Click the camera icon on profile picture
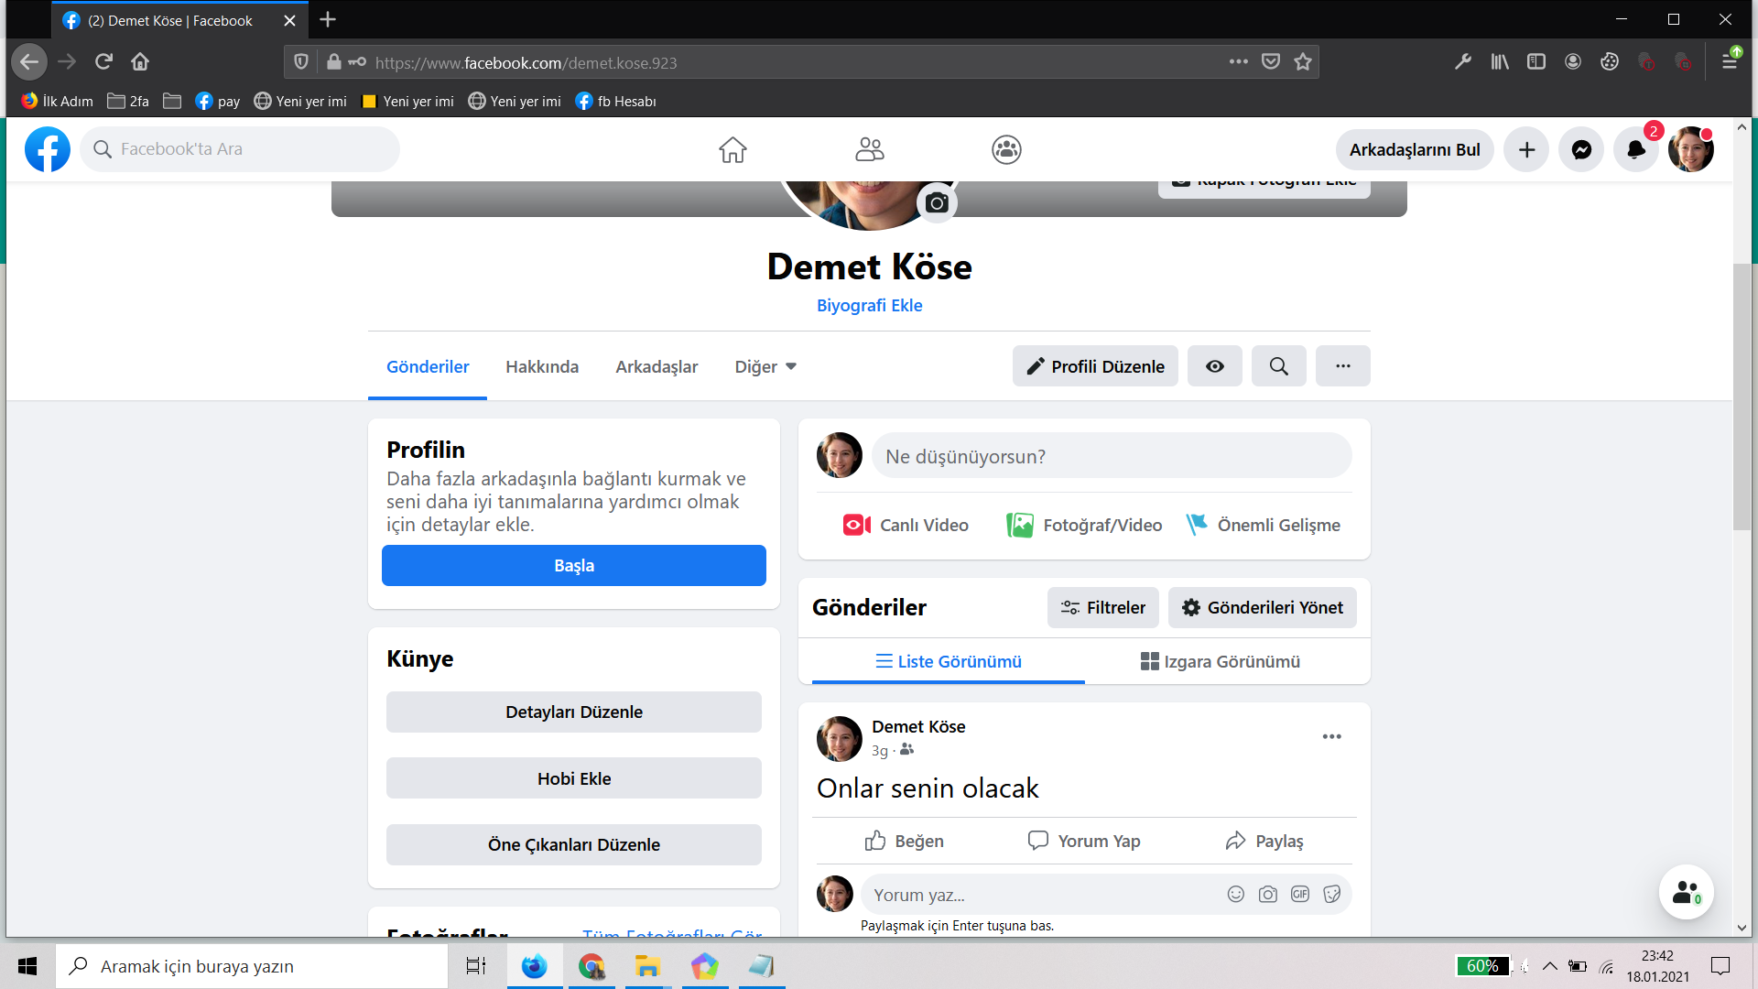Image resolution: width=1758 pixels, height=989 pixels. pyautogui.click(x=937, y=202)
